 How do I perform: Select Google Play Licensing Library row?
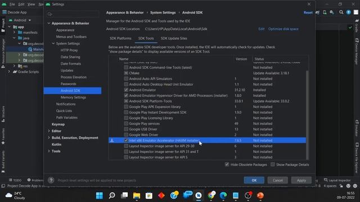click(x=207, y=118)
